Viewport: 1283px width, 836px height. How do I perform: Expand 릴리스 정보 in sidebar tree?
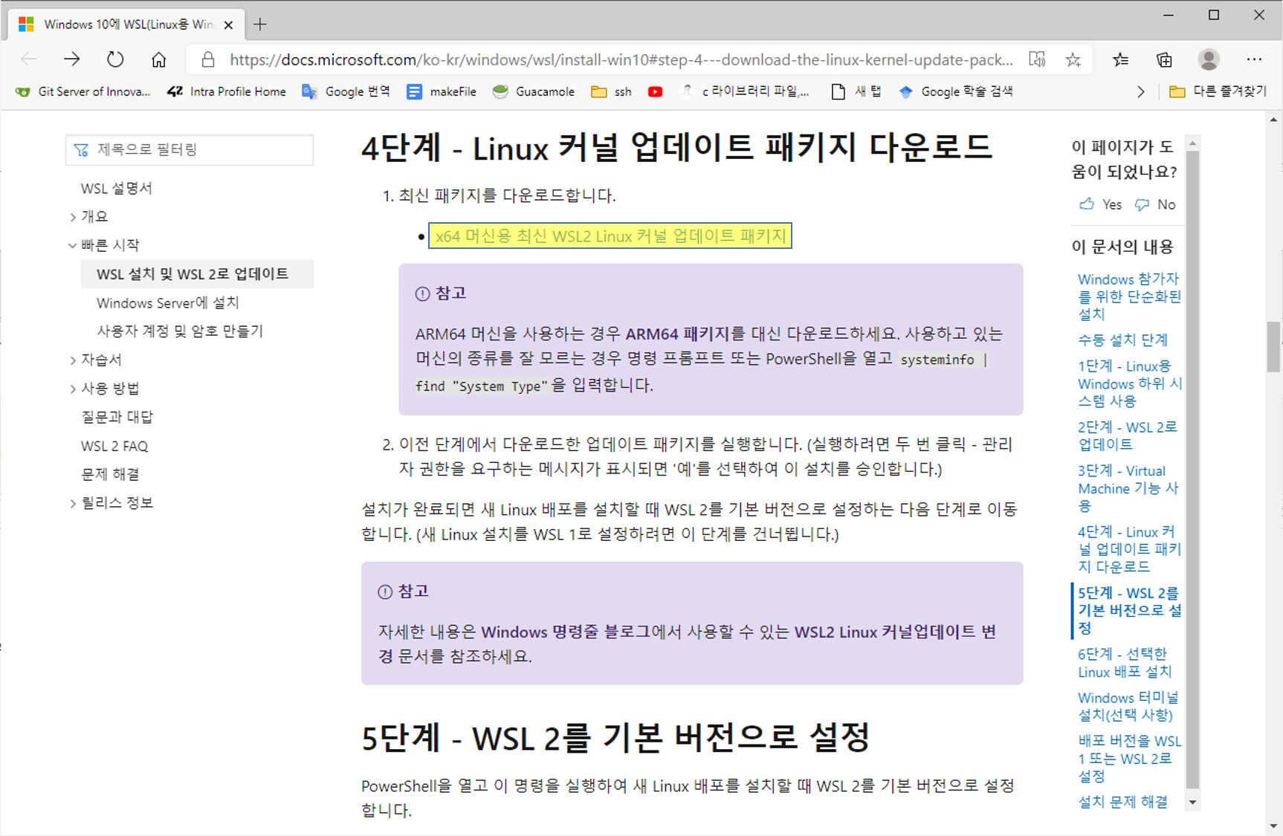73,503
